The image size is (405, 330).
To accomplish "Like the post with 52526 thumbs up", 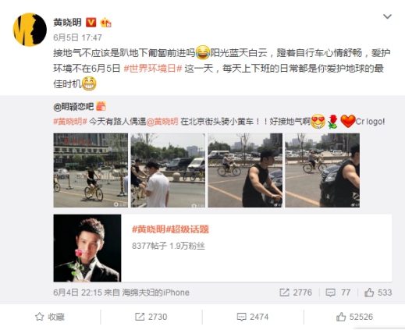I will [x=354, y=317].
